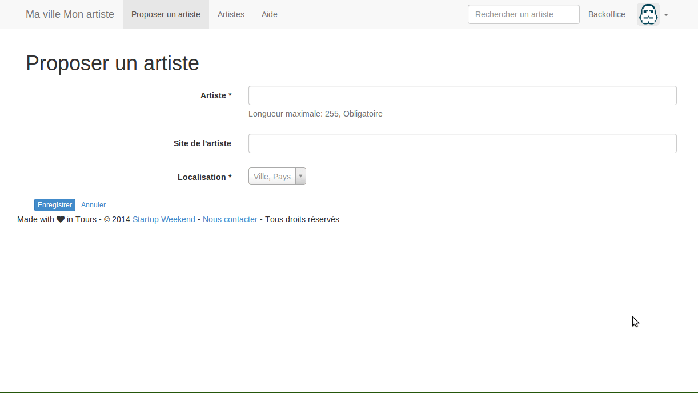
Task: Cancel the form with Annuler
Action: [93, 205]
